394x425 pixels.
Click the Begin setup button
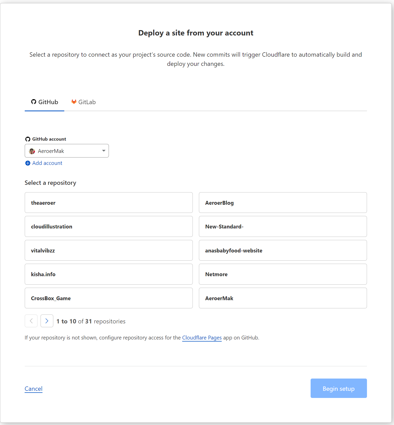(338, 388)
